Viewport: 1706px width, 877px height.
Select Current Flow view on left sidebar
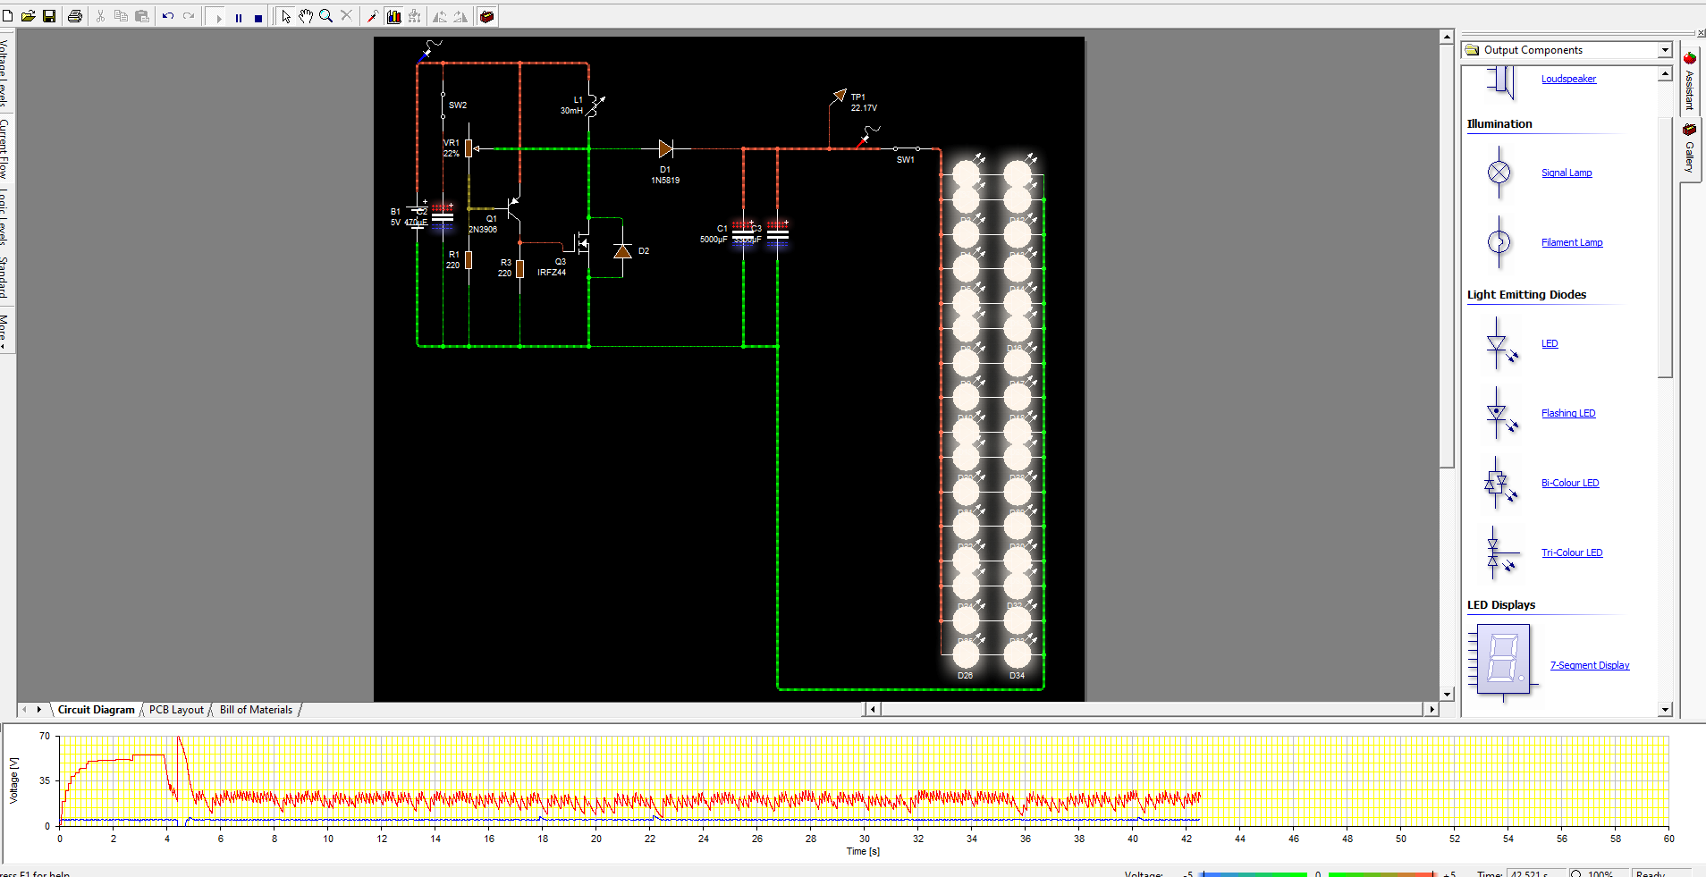4,148
